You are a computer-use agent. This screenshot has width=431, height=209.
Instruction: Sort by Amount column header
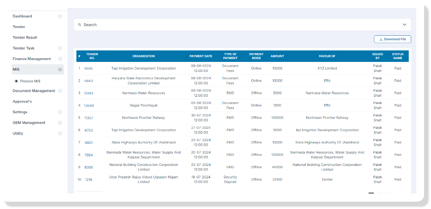[277, 56]
